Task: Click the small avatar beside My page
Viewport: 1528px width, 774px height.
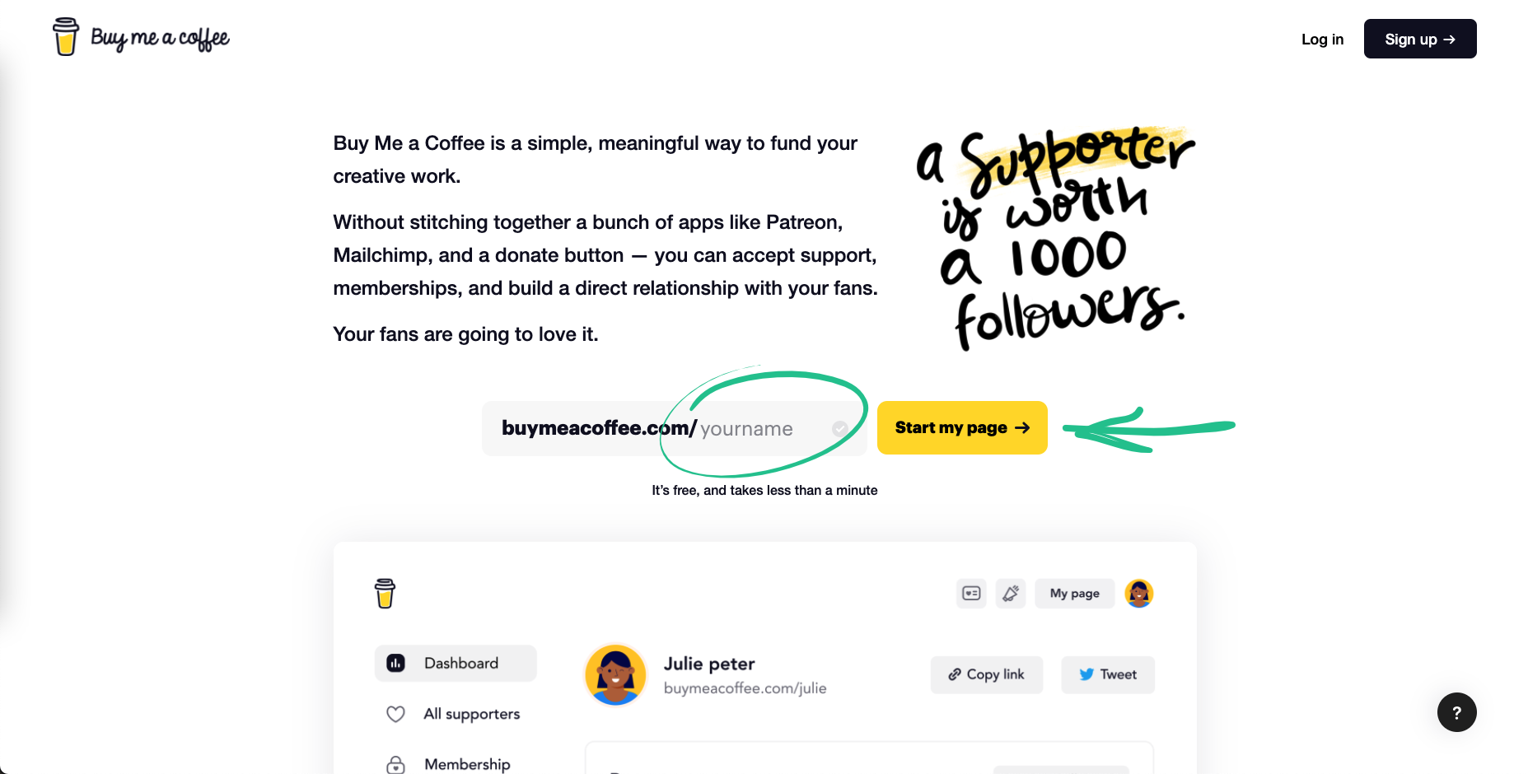Action: click(x=1138, y=593)
